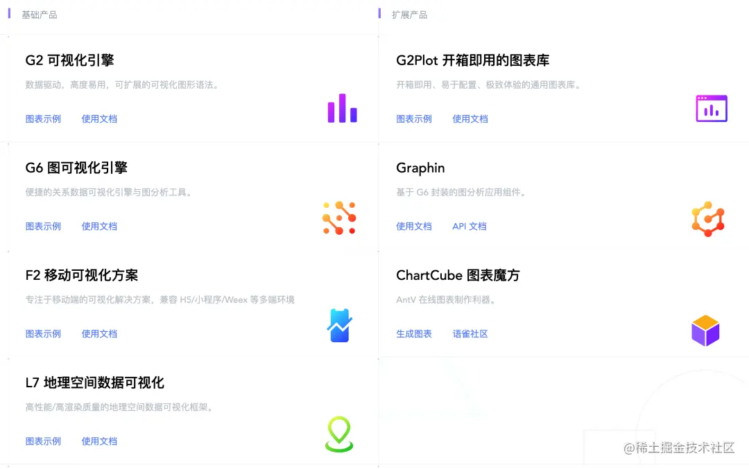This screenshot has width=749, height=469.
Task: Click the Graphin orange hexagon graph icon
Action: pos(708,219)
